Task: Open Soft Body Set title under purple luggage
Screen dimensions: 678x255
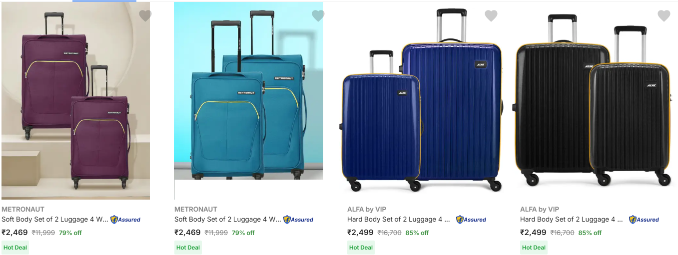Action: [54, 220]
